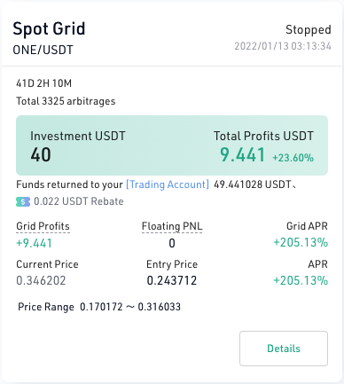Click the Total Profits 9.441 value

pos(242,155)
